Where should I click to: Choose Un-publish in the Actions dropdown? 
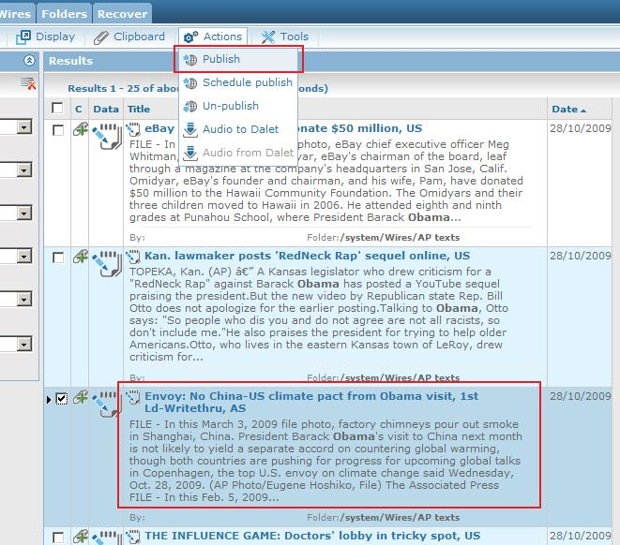pyautogui.click(x=238, y=106)
